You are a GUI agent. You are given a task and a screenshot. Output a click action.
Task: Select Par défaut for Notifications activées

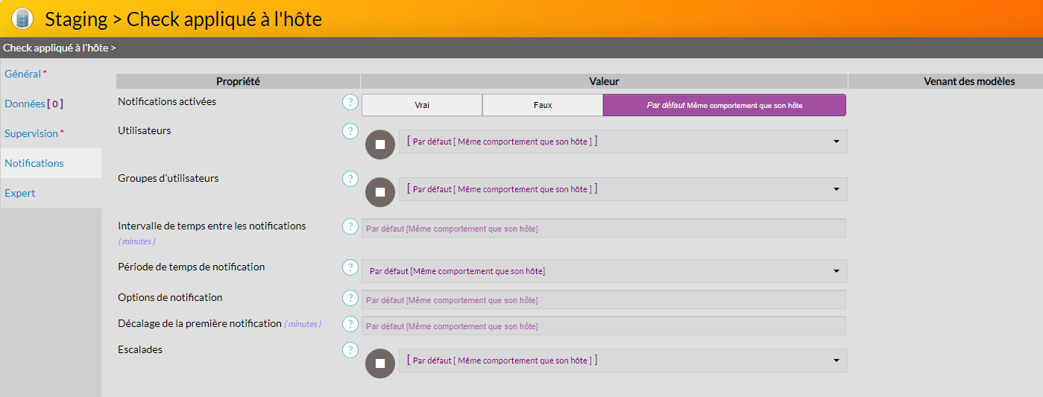[724, 105]
